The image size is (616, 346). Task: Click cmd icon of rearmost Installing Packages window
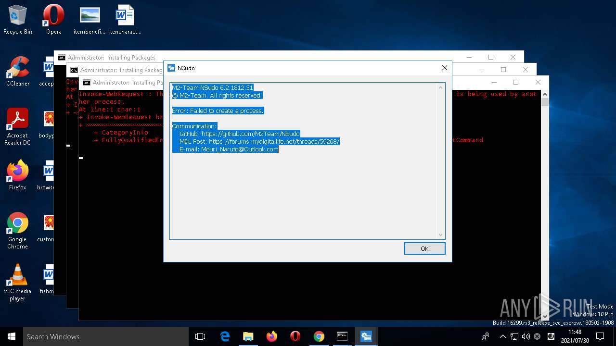coord(62,57)
